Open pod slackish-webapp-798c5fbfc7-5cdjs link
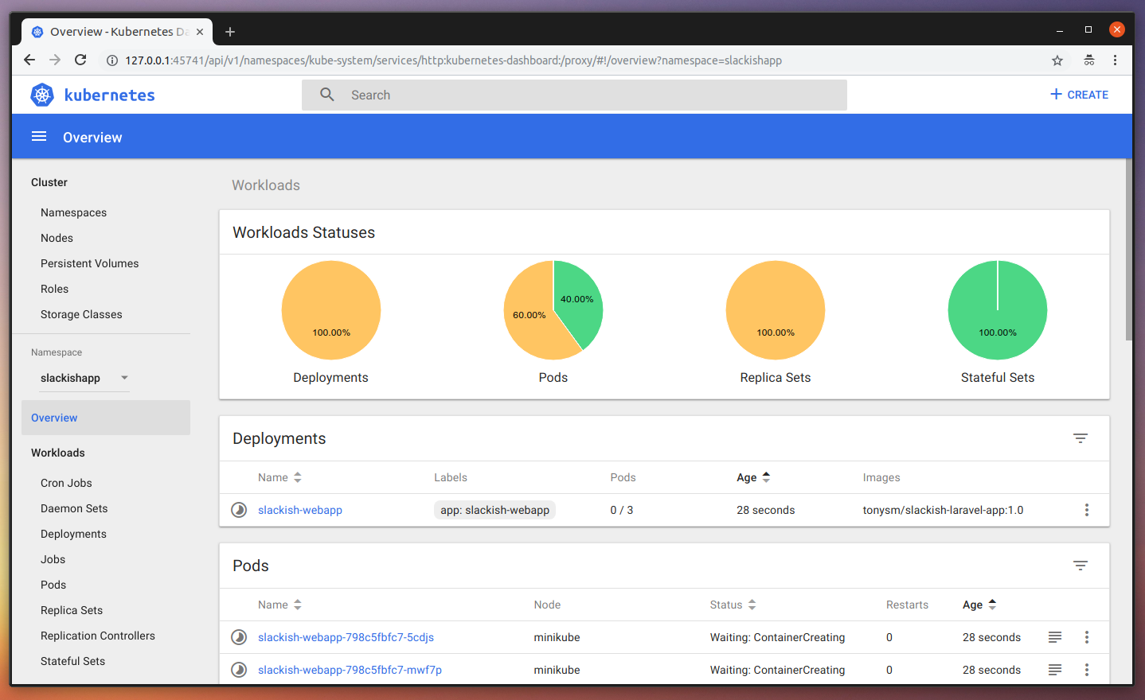This screenshot has width=1145, height=700. (x=346, y=637)
